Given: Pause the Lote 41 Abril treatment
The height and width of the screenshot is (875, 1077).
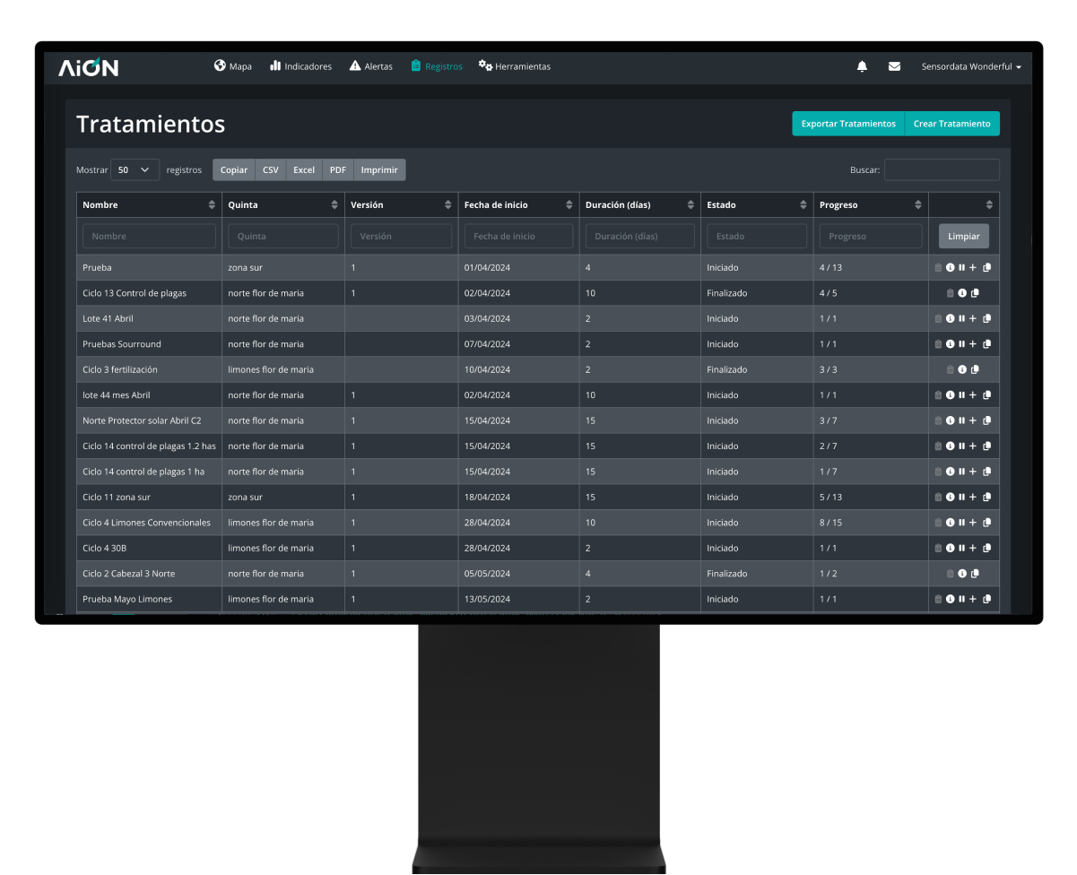Looking at the screenshot, I should (961, 318).
